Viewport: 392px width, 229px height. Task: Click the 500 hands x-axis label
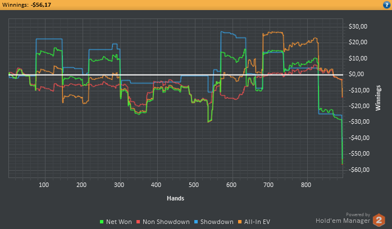[194, 185]
